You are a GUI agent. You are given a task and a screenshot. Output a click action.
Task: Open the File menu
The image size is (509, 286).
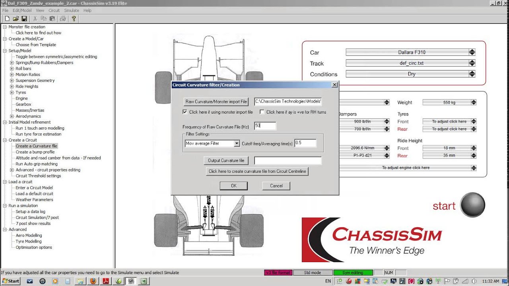pyautogui.click(x=5, y=10)
